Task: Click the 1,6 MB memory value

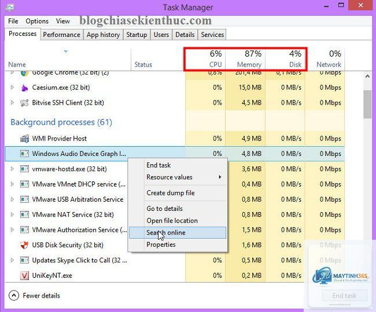Action: tap(252, 245)
